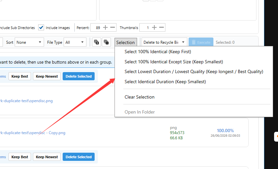Open the Sort dropdown set to None

(29, 42)
